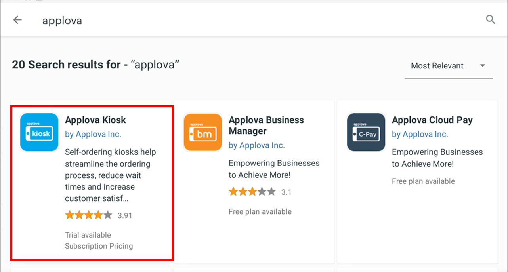This screenshot has height=272, width=508.
Task: Click the blue Applova Kiosk app icon
Action: click(x=39, y=132)
